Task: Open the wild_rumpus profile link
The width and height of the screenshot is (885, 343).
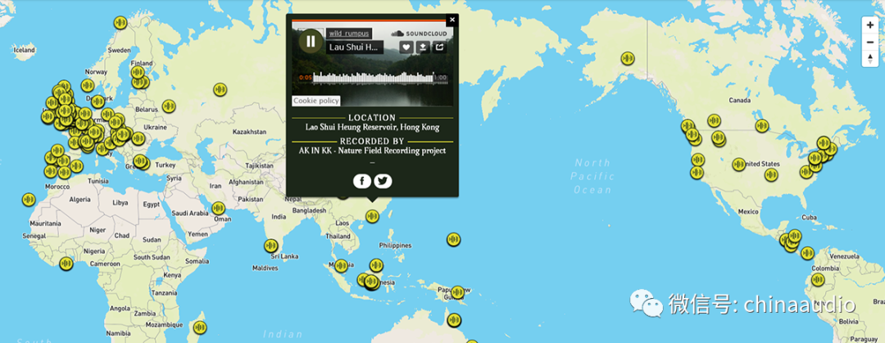Action: 349,34
